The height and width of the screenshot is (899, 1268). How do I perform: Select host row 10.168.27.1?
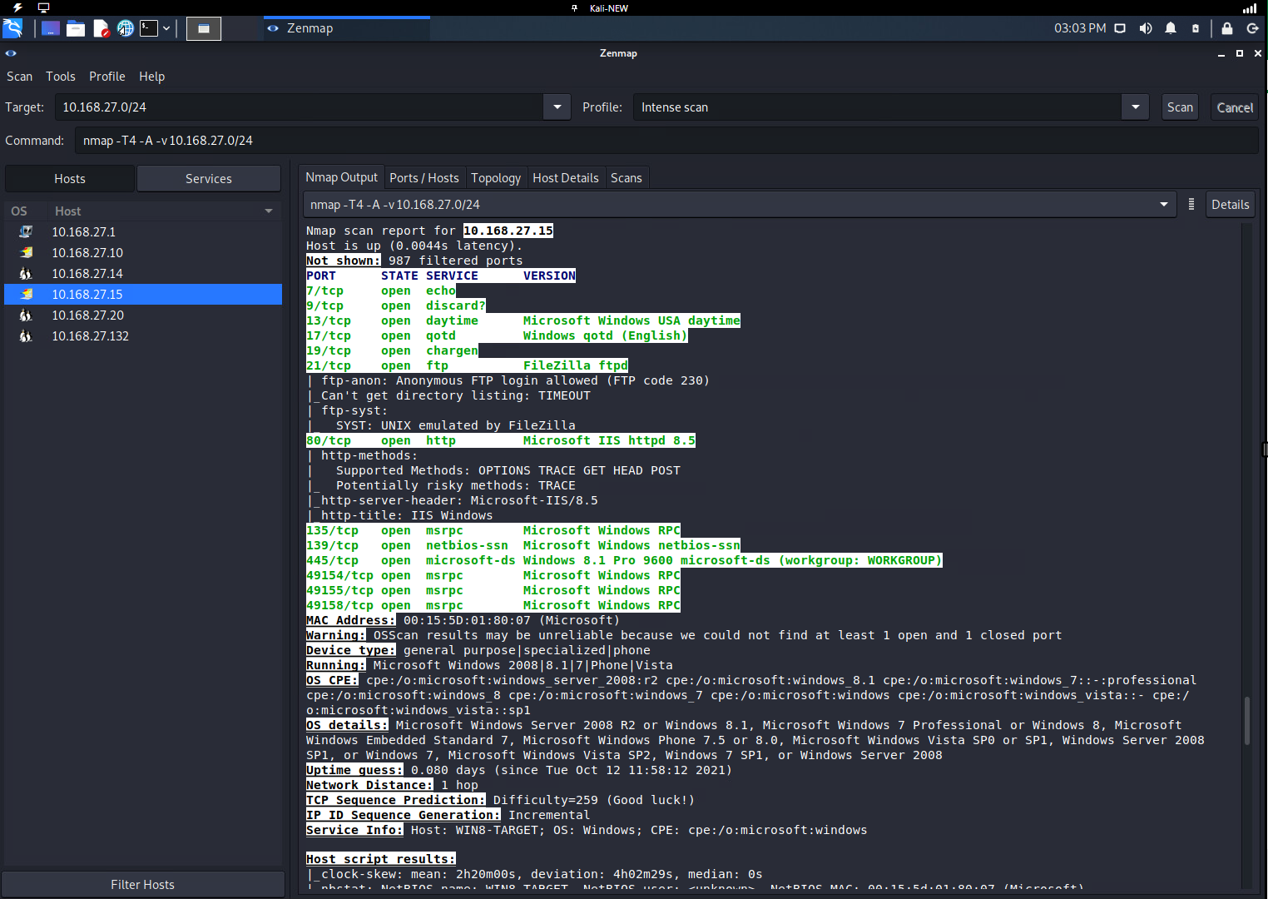coord(143,232)
